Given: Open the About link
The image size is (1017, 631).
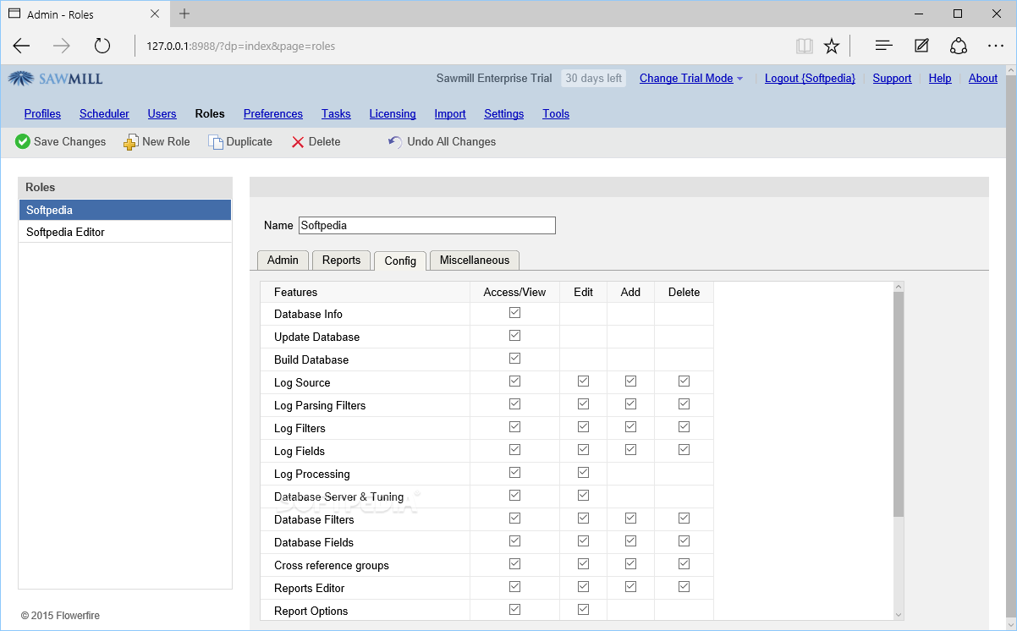Looking at the screenshot, I should coord(983,79).
